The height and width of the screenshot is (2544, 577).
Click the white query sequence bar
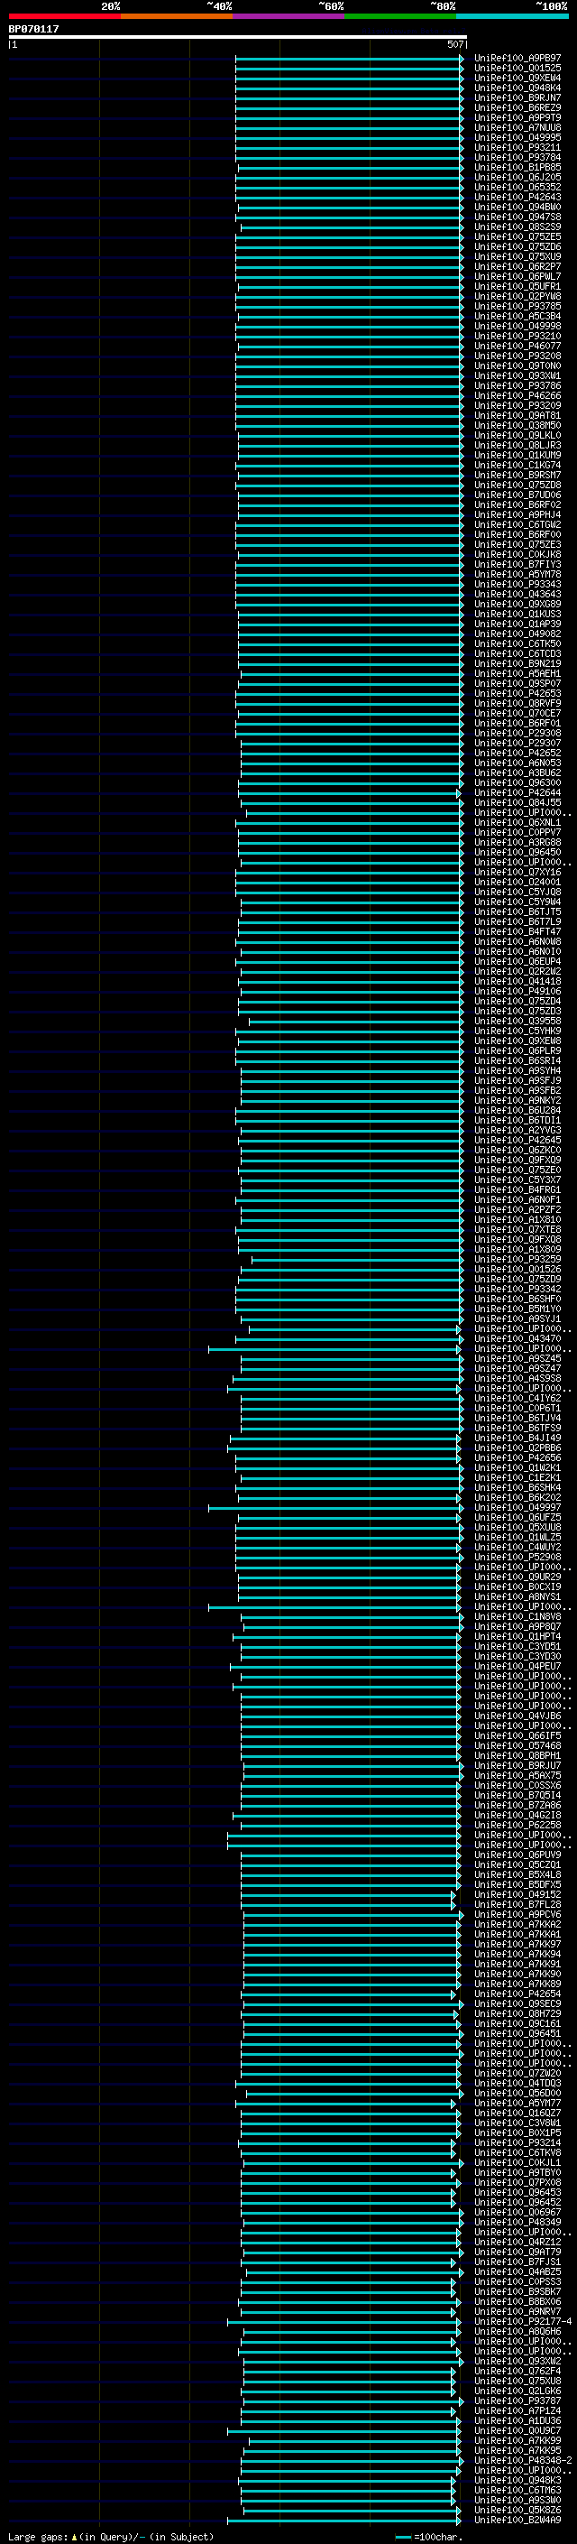pos(237,38)
